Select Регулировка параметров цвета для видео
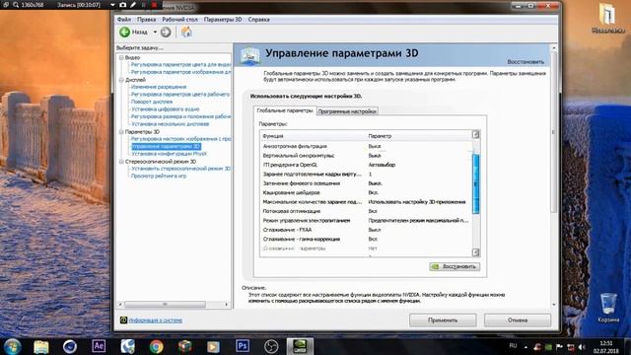Viewport: 631px width, 355px height. pos(180,64)
